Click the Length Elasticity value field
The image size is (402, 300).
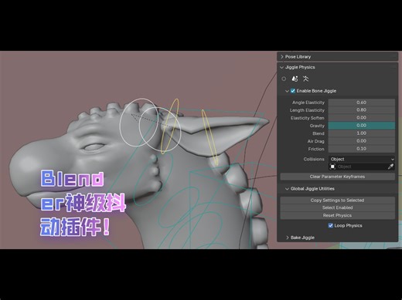[x=361, y=110]
